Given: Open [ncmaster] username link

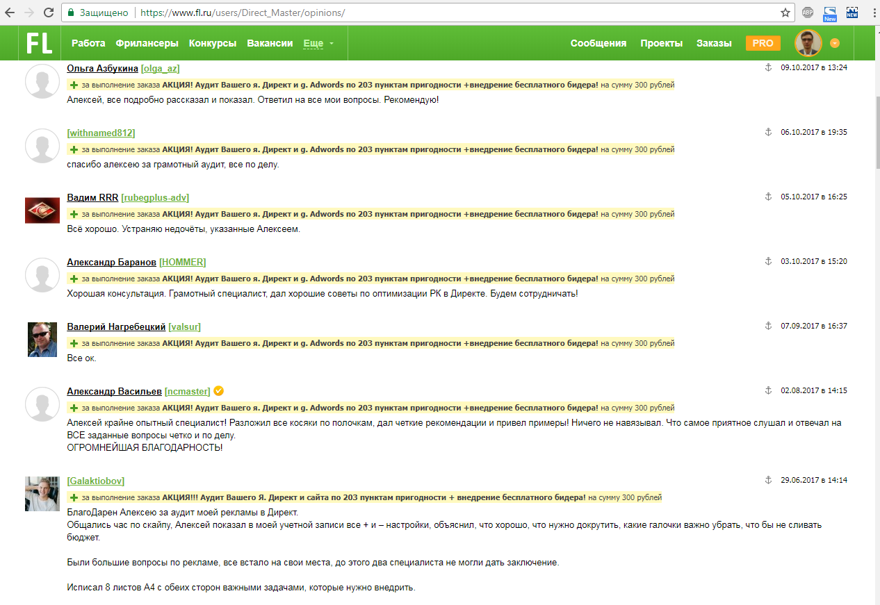Looking at the screenshot, I should [x=187, y=391].
